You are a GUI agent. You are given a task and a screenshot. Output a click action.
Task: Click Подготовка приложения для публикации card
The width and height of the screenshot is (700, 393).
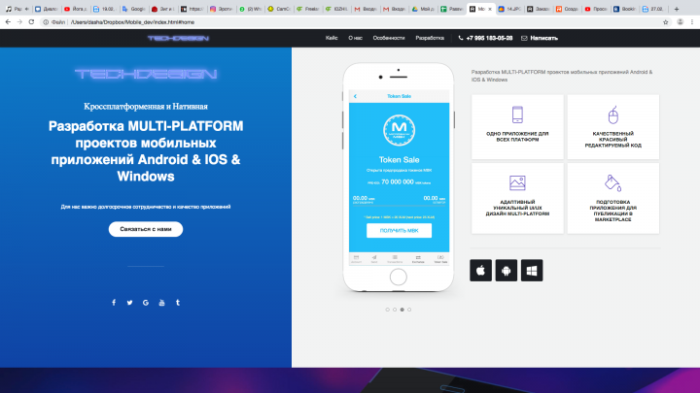[x=613, y=198]
